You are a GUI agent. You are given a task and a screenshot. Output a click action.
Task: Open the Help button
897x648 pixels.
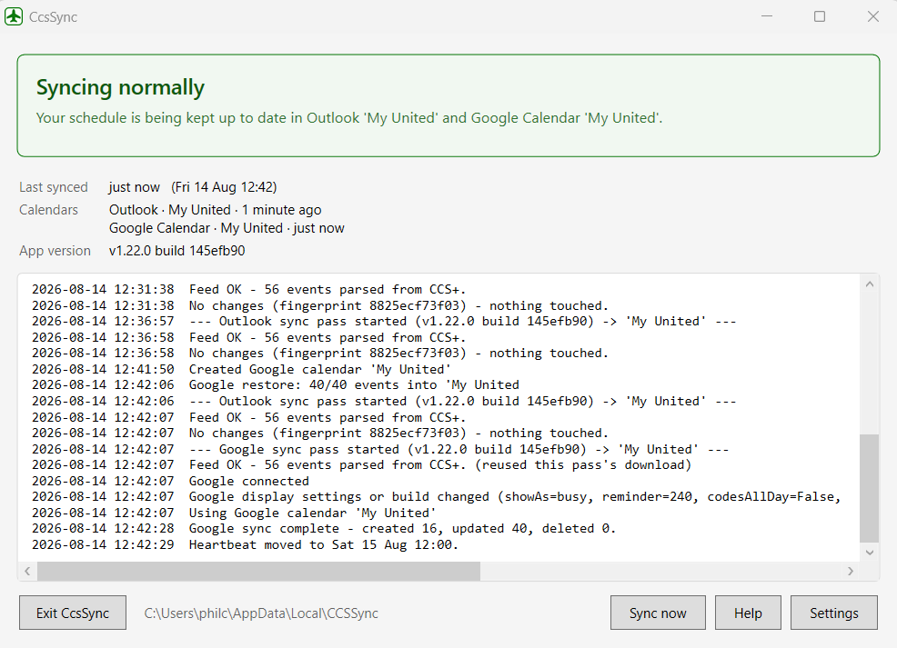pos(748,613)
